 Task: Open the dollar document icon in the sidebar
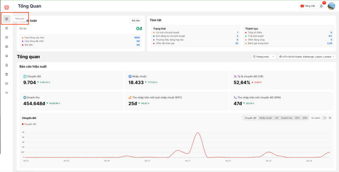pyautogui.click(x=7, y=65)
